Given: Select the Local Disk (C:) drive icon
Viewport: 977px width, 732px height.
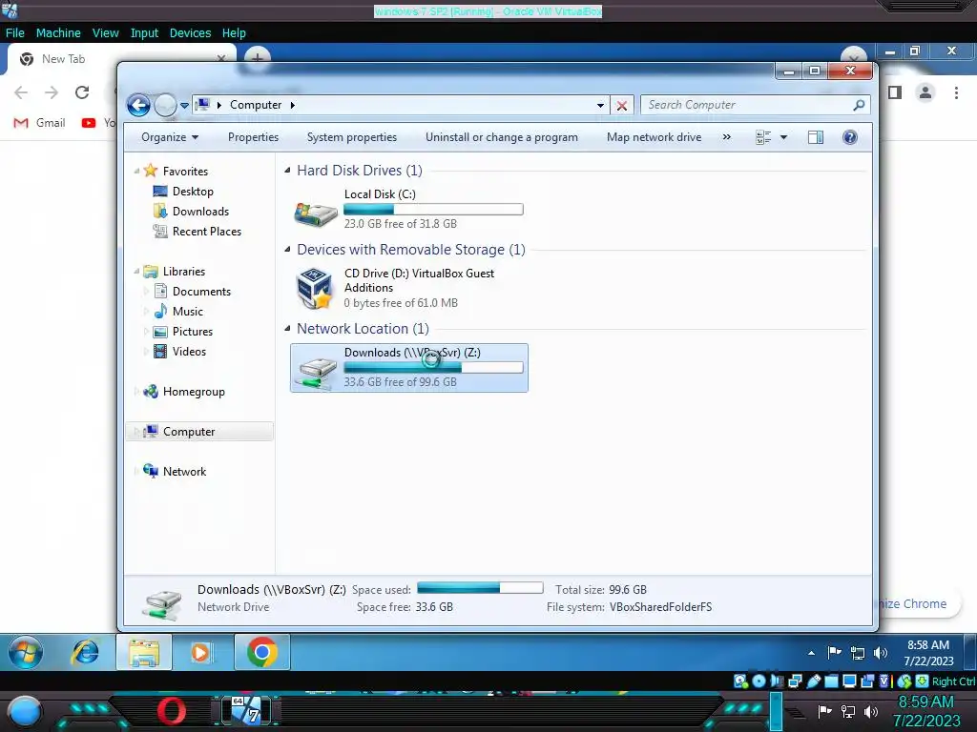Looking at the screenshot, I should [315, 213].
